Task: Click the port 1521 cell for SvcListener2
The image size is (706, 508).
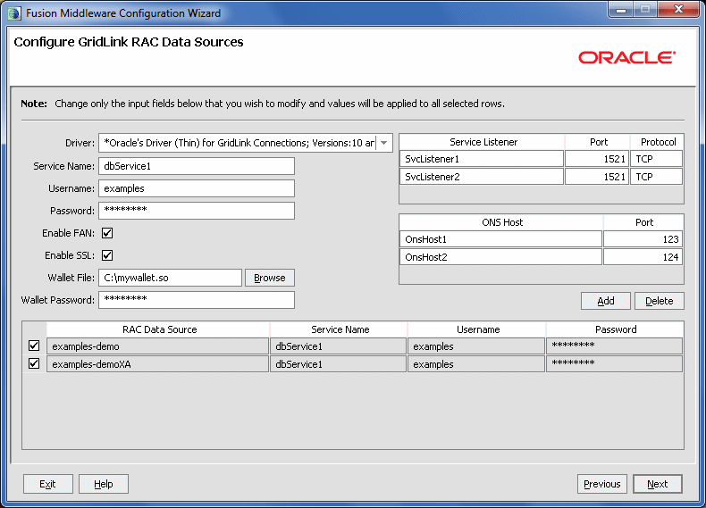Action: 597,177
